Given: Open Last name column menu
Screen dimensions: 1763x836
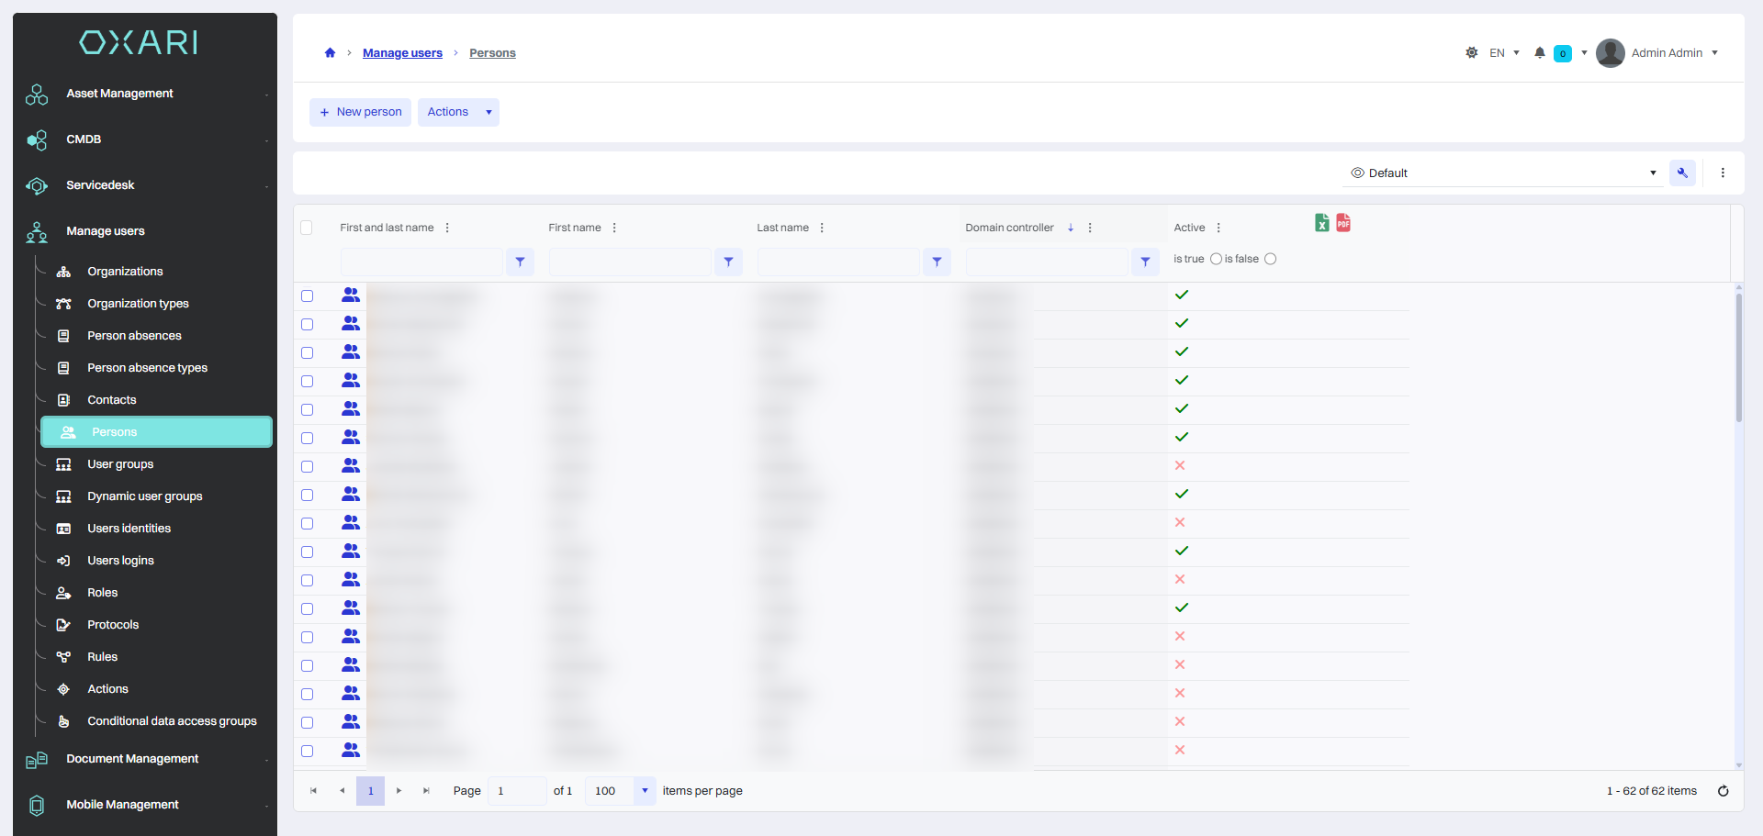Looking at the screenshot, I should pyautogui.click(x=822, y=228).
